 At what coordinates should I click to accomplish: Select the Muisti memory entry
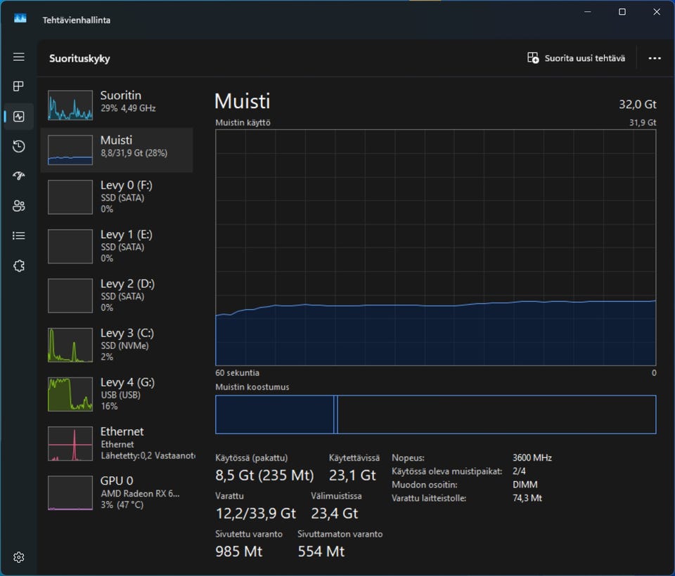click(117, 150)
